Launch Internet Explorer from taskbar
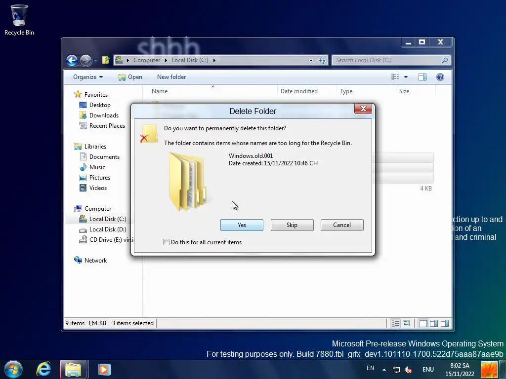This screenshot has width=506, height=379. pyautogui.click(x=43, y=369)
